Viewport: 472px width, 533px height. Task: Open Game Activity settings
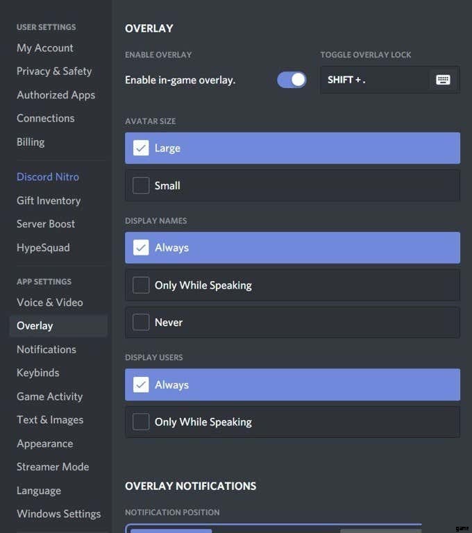[x=50, y=396]
